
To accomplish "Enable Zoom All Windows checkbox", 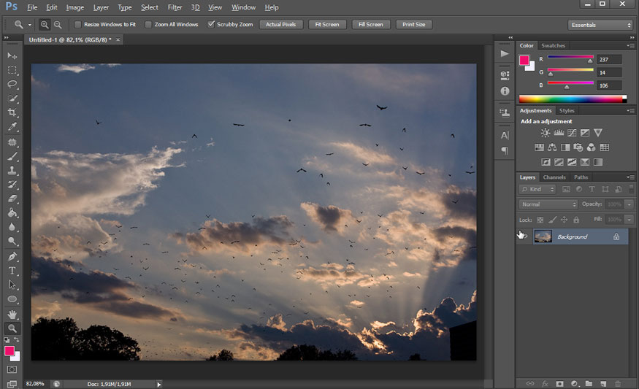I will pos(148,24).
